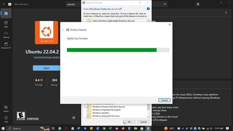Click the Microsoft Store search magnifier

[165, 4]
